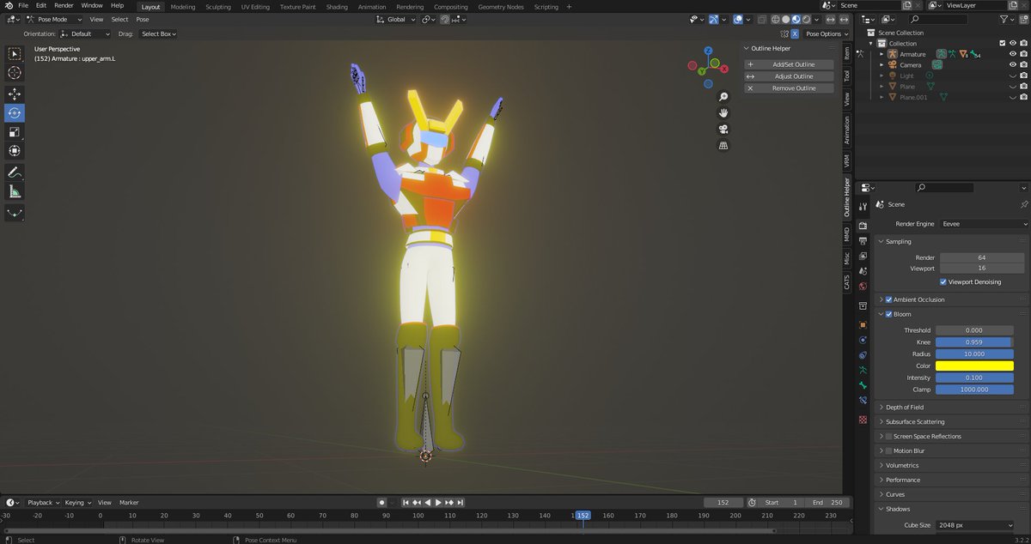Switch perspective/orthographic grid icon

click(723, 146)
